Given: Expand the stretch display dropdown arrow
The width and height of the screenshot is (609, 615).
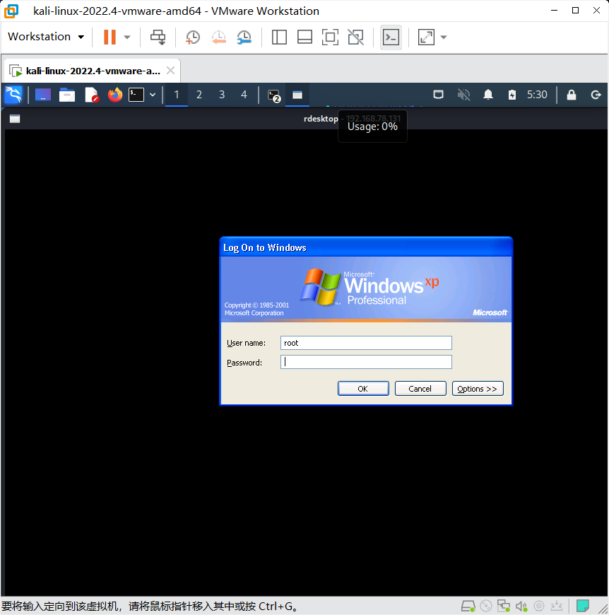Looking at the screenshot, I should pyautogui.click(x=444, y=37).
